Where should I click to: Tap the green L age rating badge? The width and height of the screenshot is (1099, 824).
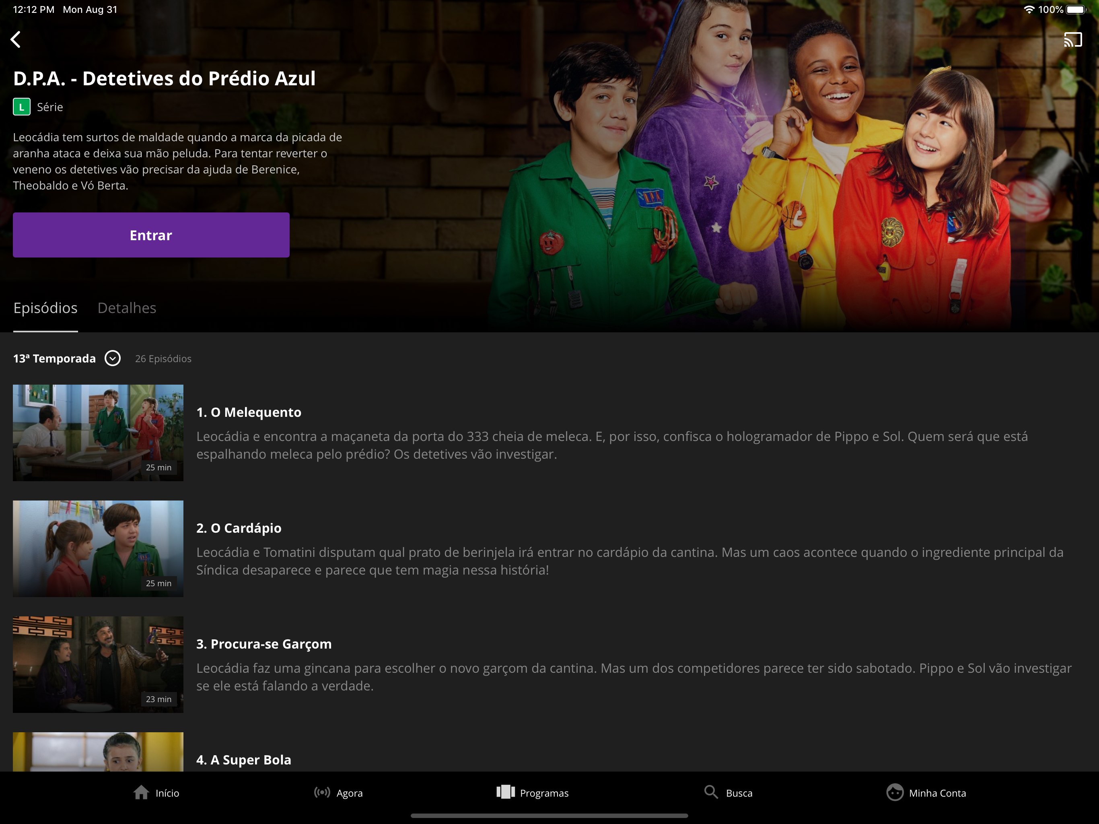21,107
